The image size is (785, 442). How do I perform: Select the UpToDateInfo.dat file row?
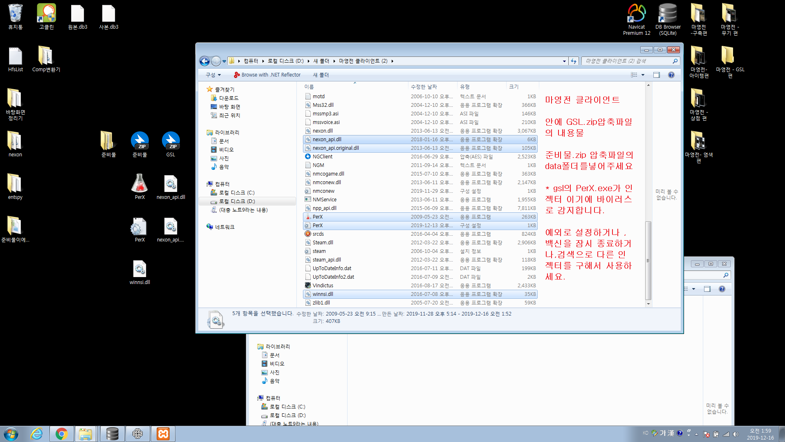click(x=420, y=268)
